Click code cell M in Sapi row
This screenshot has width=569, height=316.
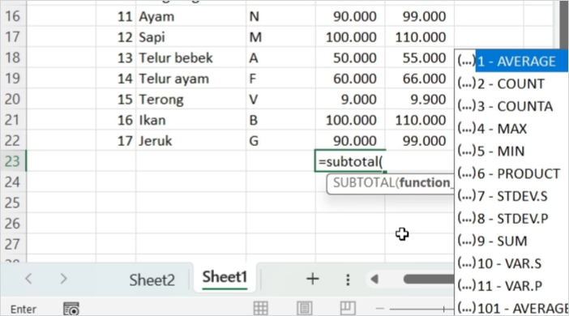[280, 37]
